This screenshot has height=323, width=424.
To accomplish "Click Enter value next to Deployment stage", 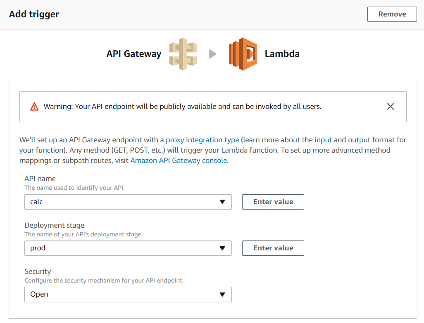I will [x=273, y=248].
